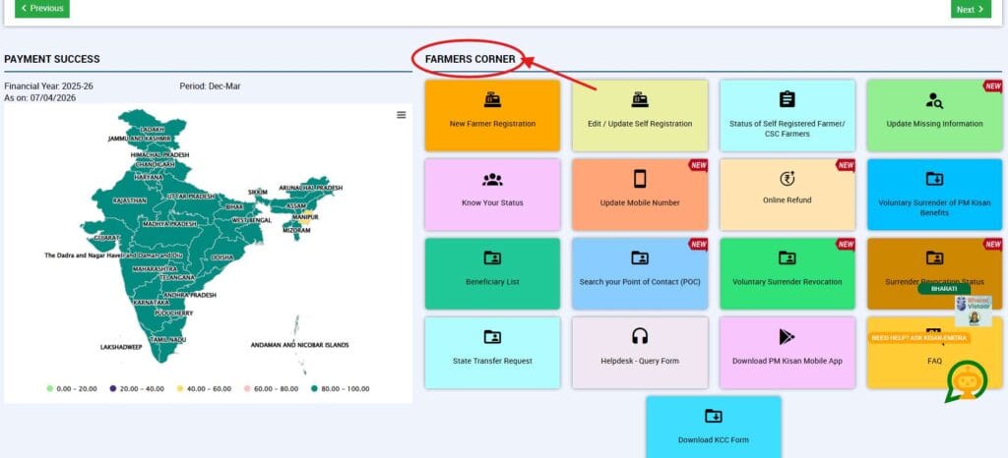Toggle the 60.00 - 80.00 legend swatch
This screenshot has height=458, width=1008.
coord(247,389)
